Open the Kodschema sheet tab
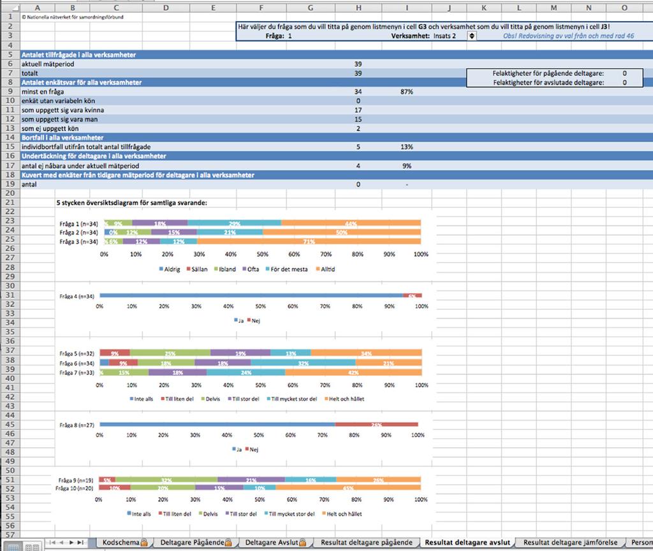Viewport: 653px width, 551px height. (x=124, y=542)
